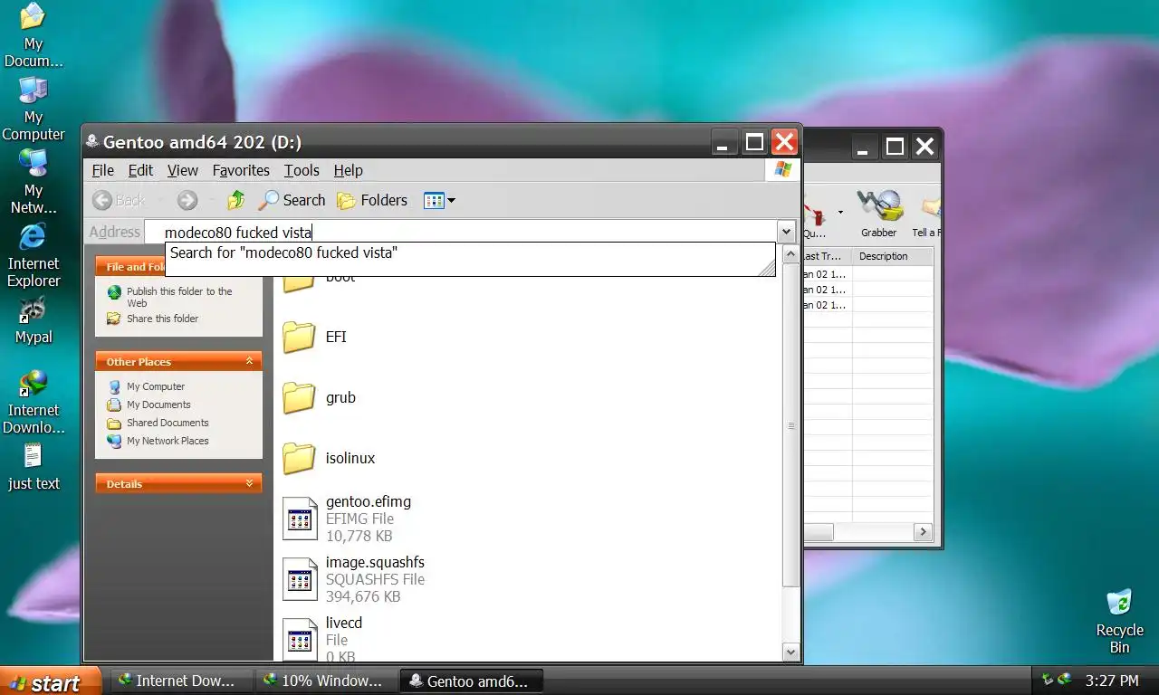
Task: Open Internet Download Manager desktop shortcut
Action: 34,402
